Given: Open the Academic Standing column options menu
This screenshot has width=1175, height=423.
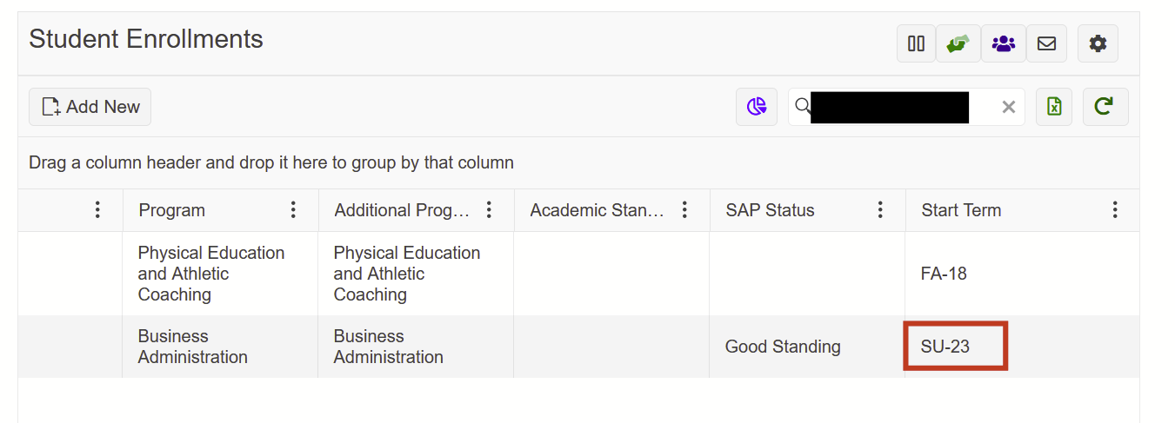Looking at the screenshot, I should 684,210.
